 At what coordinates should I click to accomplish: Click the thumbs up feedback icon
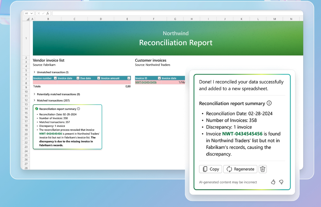click(x=273, y=182)
